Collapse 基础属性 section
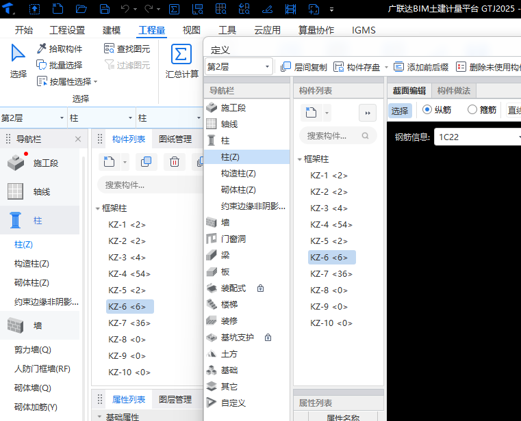This screenshot has height=421, width=521. point(99,416)
